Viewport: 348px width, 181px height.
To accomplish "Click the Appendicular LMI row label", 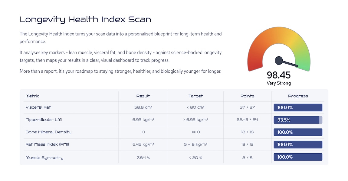I will [x=44, y=120].
